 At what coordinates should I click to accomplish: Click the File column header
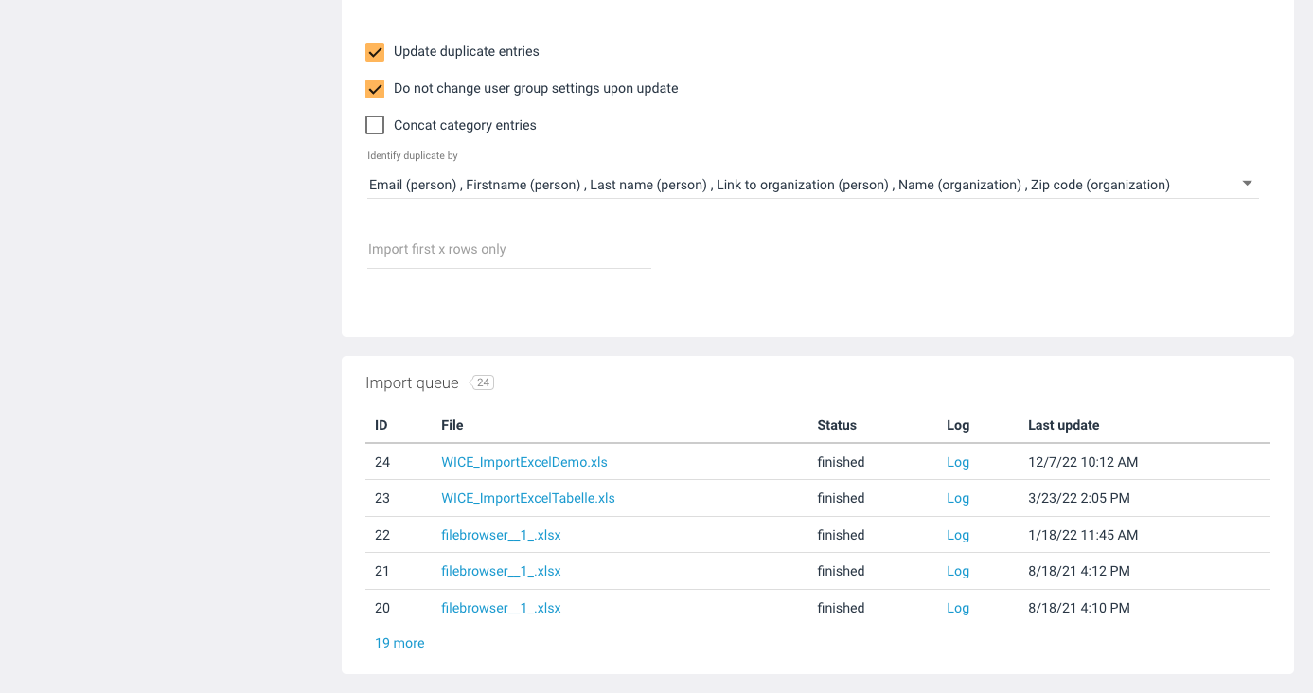click(x=452, y=425)
